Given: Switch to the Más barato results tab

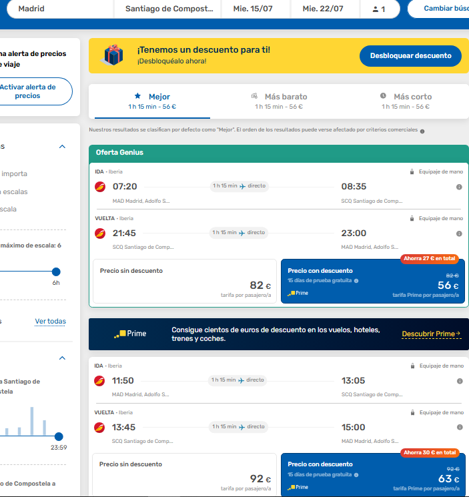Looking at the screenshot, I should click(x=279, y=101).
